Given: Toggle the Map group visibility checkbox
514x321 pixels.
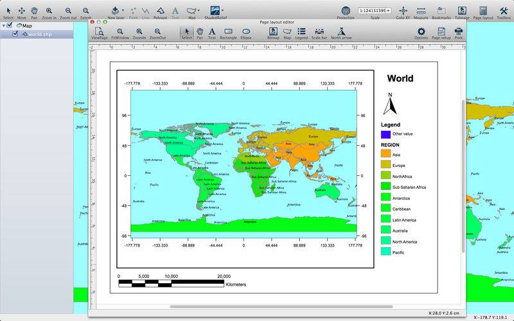Looking at the screenshot, I should (10, 25).
